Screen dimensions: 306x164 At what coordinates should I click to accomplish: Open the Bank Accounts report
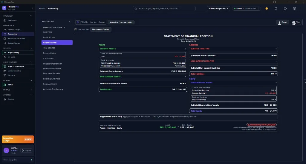pos(50,84)
